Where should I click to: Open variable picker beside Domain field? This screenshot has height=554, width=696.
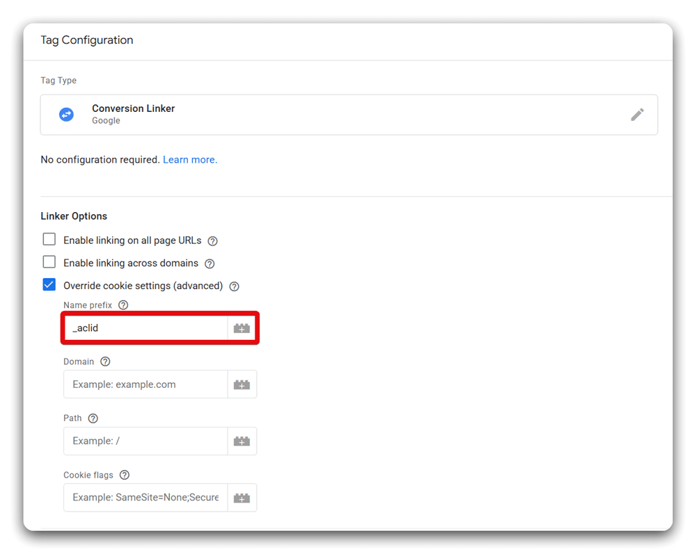(x=242, y=384)
